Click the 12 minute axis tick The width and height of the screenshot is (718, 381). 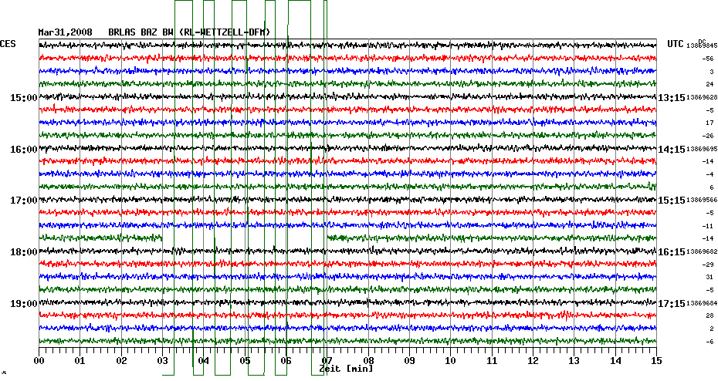click(x=533, y=360)
